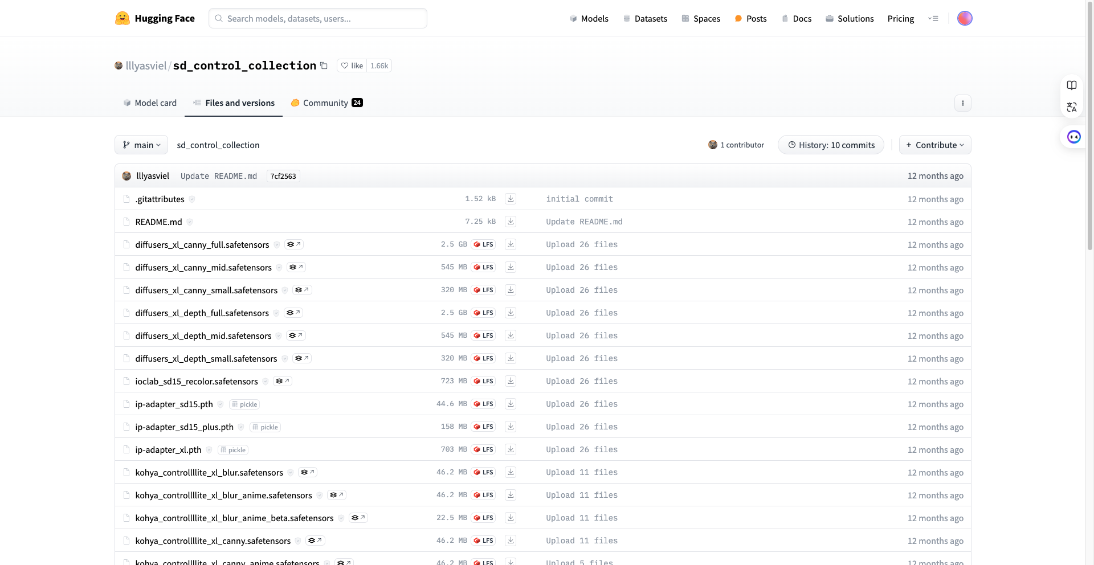Open the three-dot more options menu

click(963, 103)
